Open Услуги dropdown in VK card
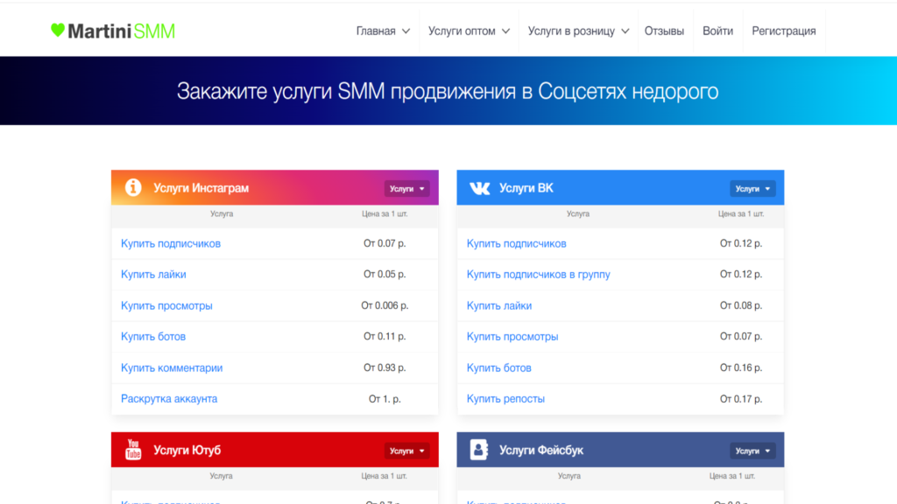The image size is (897, 504). 752,189
